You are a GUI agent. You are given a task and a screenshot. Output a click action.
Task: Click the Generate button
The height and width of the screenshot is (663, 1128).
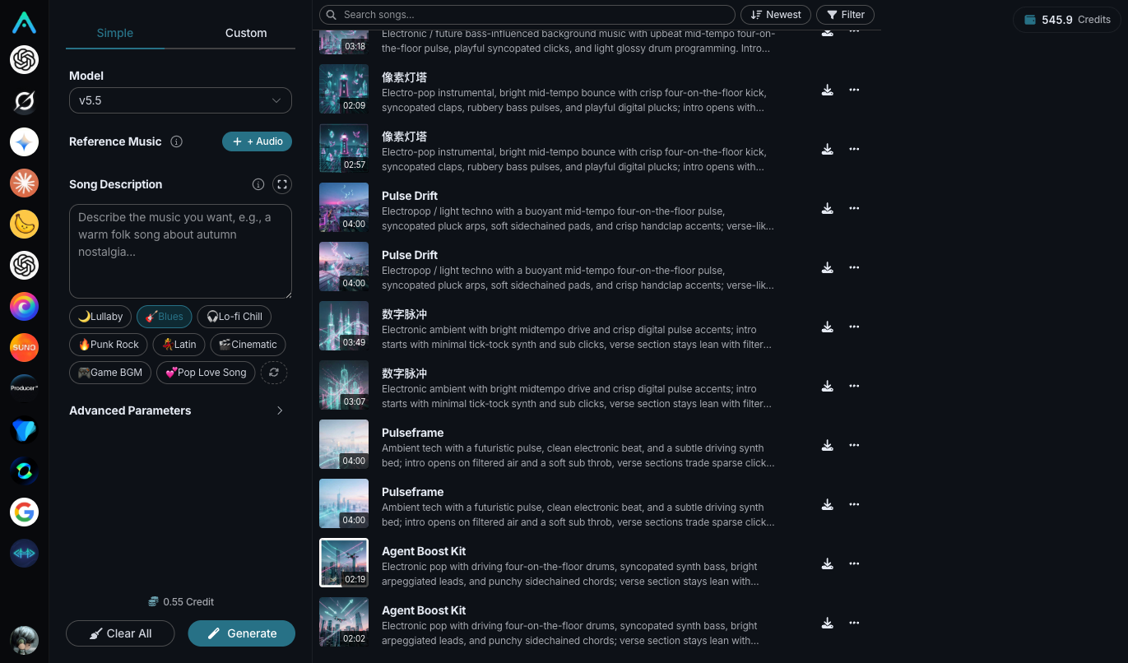[242, 633]
